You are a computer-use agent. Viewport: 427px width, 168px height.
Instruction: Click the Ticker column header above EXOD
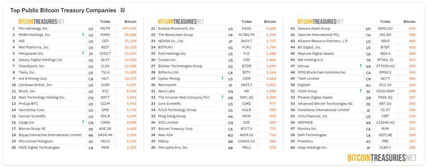246,21
